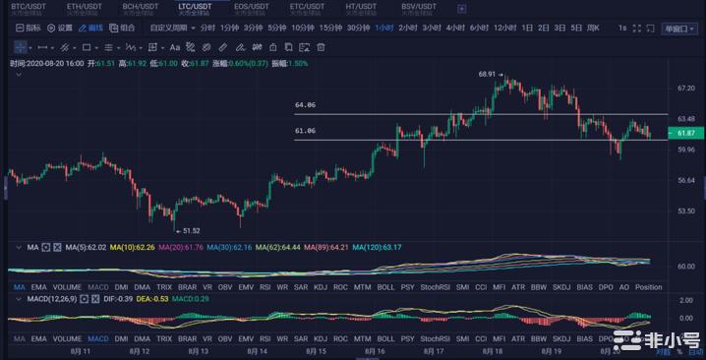Close the MACD indicator panel
Viewport: 706px width, 360px height.
[x=95, y=298]
